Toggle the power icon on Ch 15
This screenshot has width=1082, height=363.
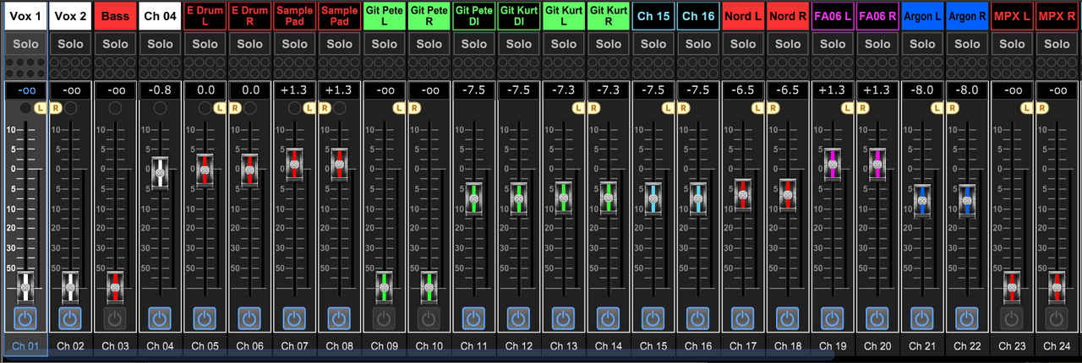click(653, 318)
